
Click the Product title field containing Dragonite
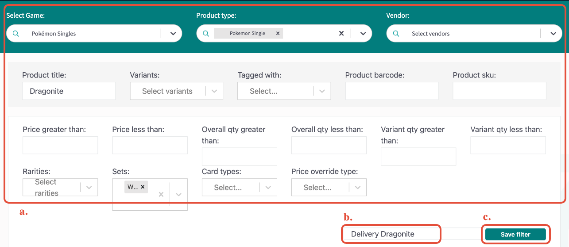coord(69,91)
